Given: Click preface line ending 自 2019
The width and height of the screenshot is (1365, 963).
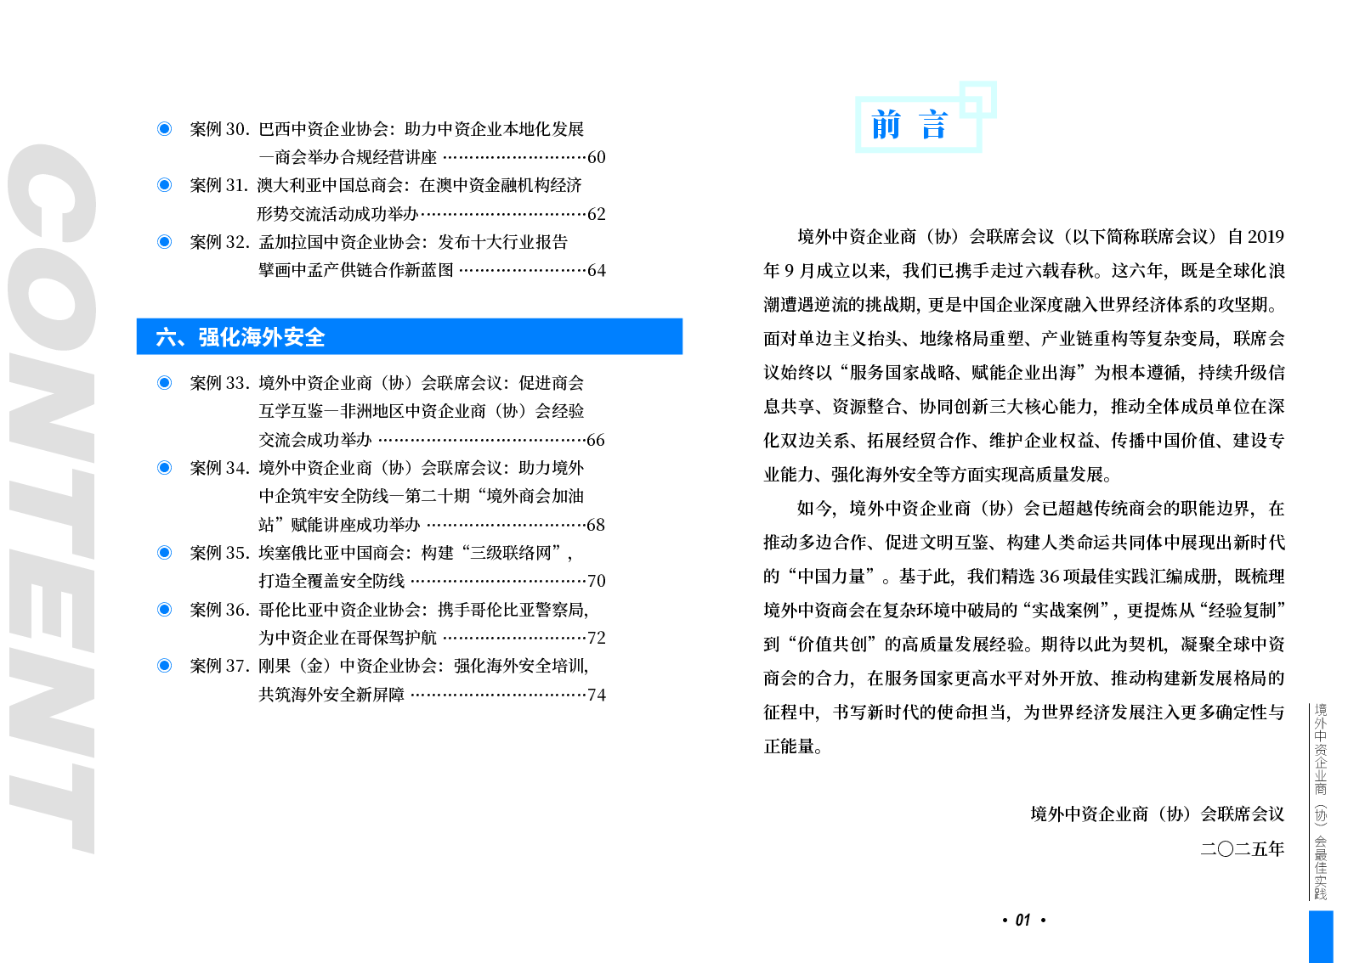Looking at the screenshot, I should [1040, 237].
